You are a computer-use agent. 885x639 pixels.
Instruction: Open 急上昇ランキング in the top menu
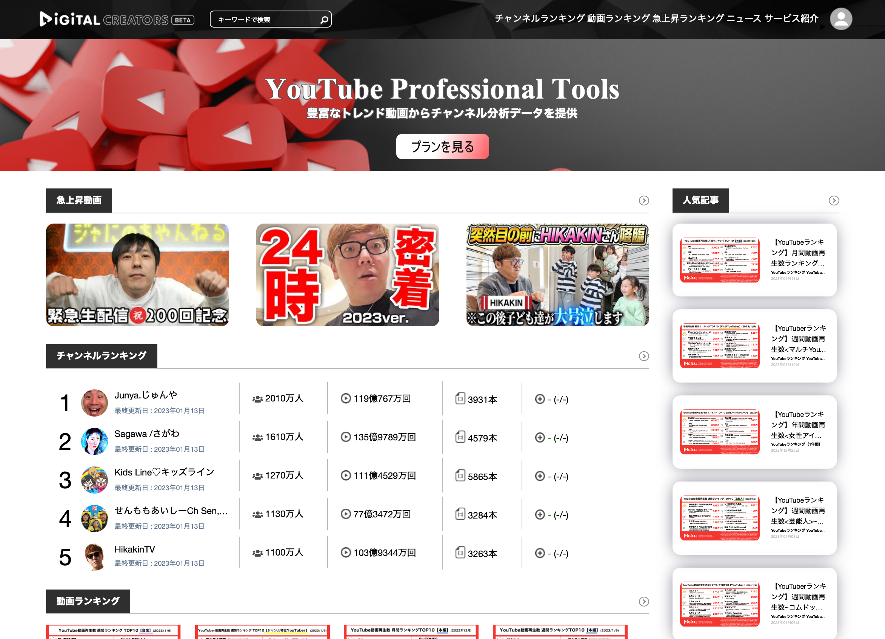click(688, 19)
